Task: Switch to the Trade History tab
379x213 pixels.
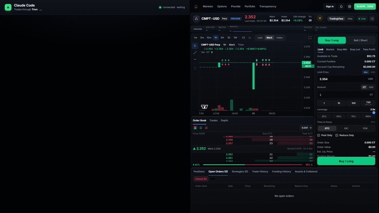Action: [x=260, y=172]
